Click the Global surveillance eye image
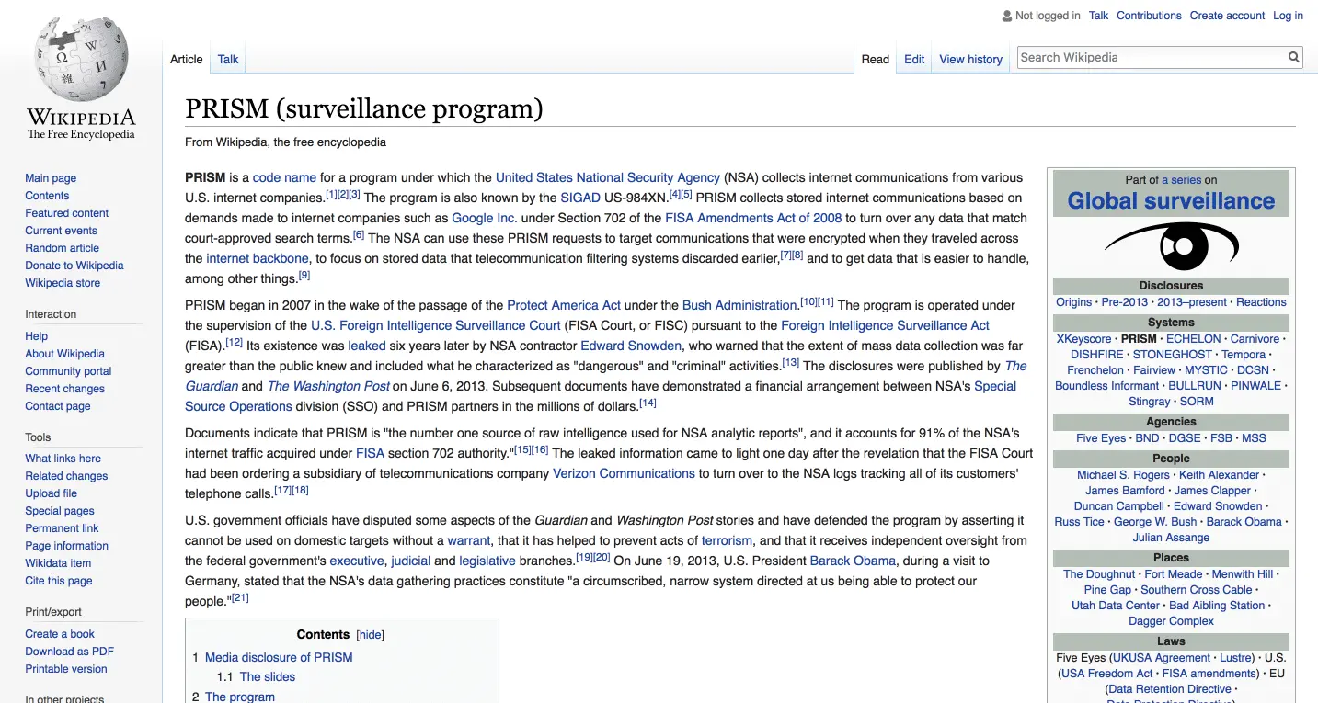The height and width of the screenshot is (703, 1318). pos(1171,246)
